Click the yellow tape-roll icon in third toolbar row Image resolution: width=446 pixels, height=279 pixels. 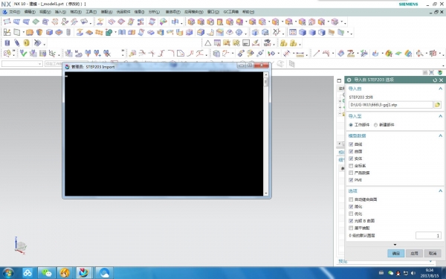pyautogui.click(x=27, y=42)
